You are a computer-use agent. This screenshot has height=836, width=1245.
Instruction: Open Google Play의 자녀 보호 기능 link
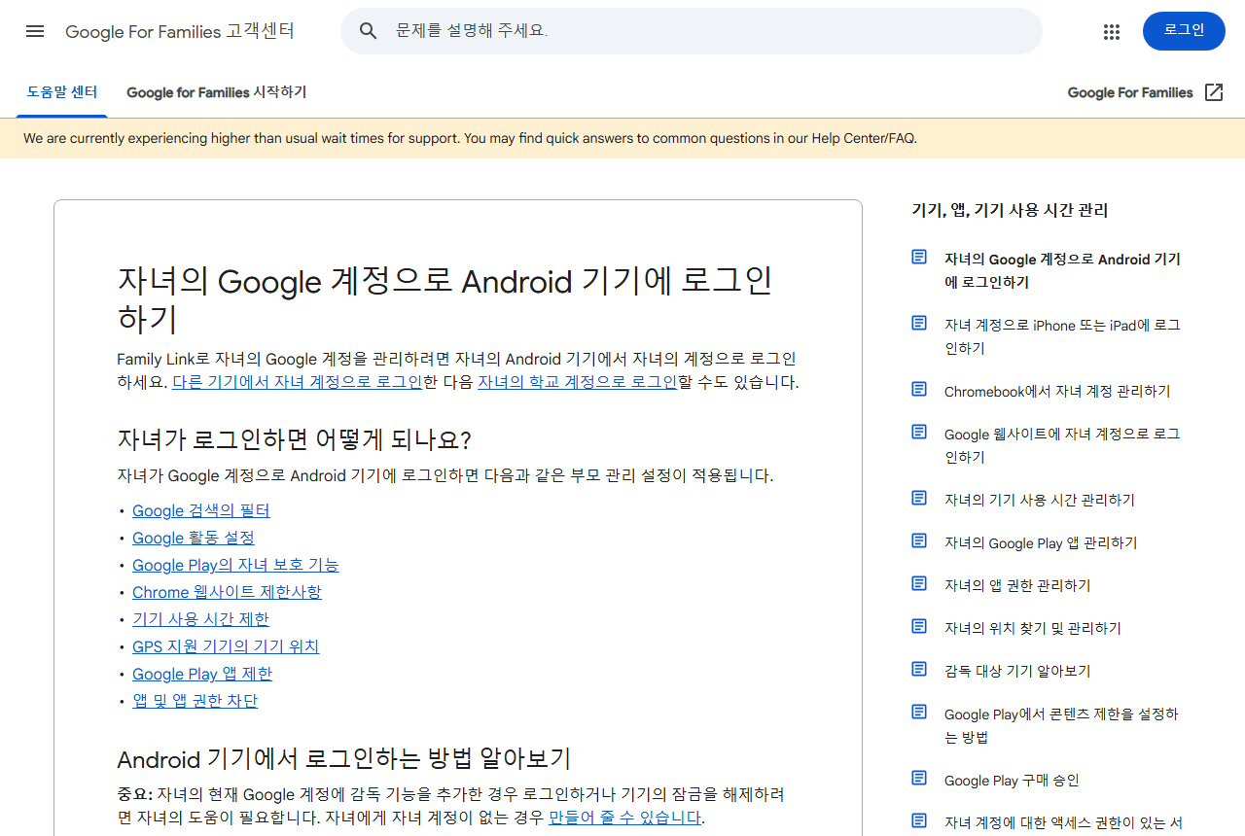[x=235, y=565]
